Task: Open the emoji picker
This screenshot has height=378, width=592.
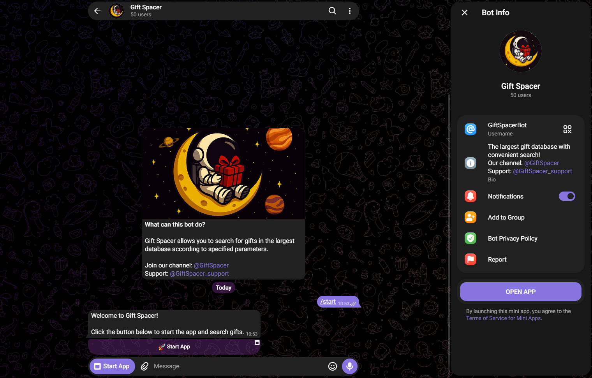Action: [x=333, y=366]
